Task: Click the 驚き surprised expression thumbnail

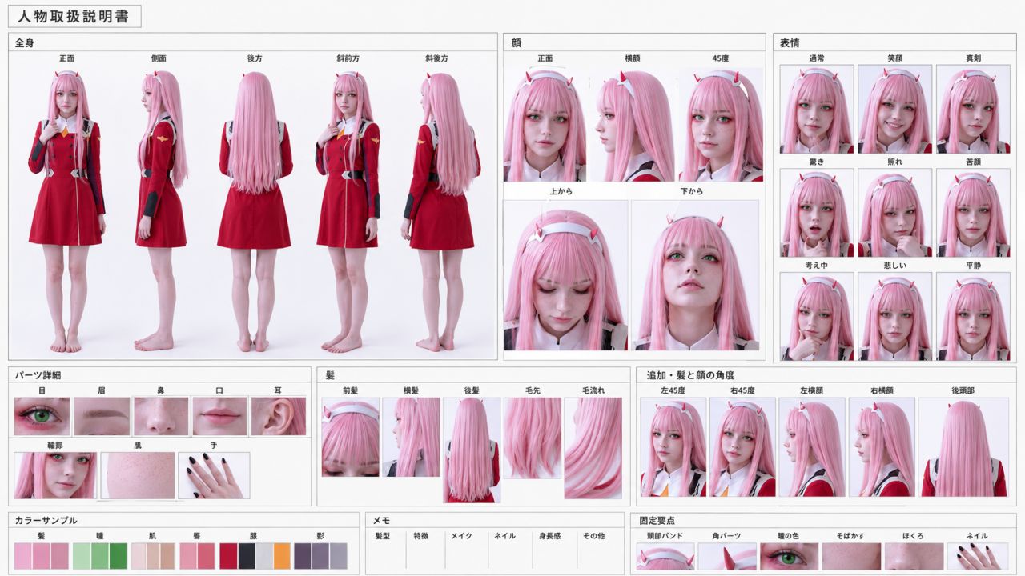Action: click(x=817, y=213)
